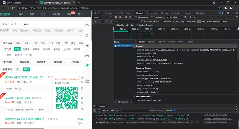The height and width of the screenshot is (129, 239).
Task: Toggle the red filter funnel icon
Action: [x=126, y=17]
